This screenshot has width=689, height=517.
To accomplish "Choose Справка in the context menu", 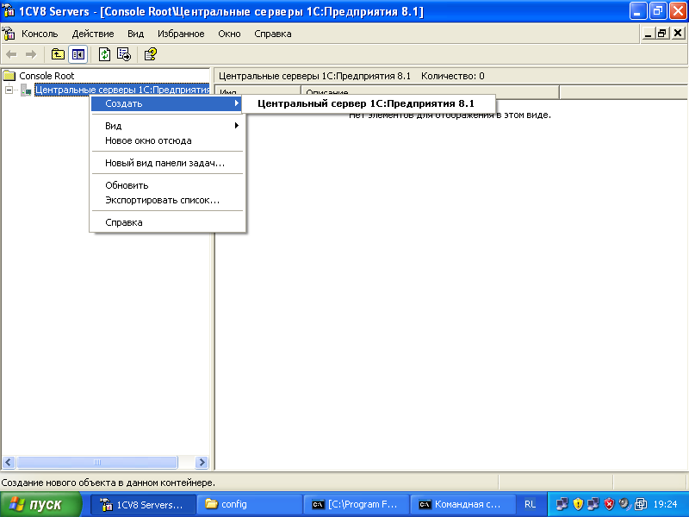I will [x=166, y=222].
